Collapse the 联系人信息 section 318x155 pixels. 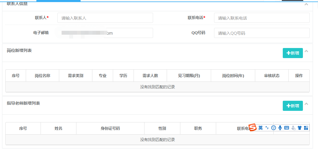(x=306, y=4)
